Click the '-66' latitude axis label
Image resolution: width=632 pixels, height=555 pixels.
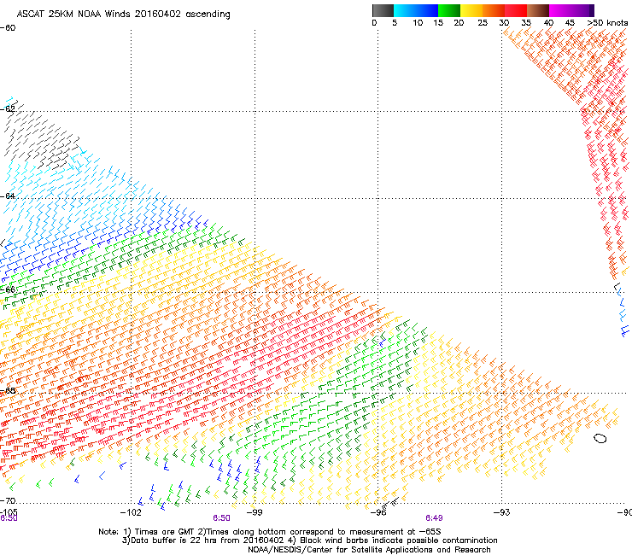(x=8, y=289)
